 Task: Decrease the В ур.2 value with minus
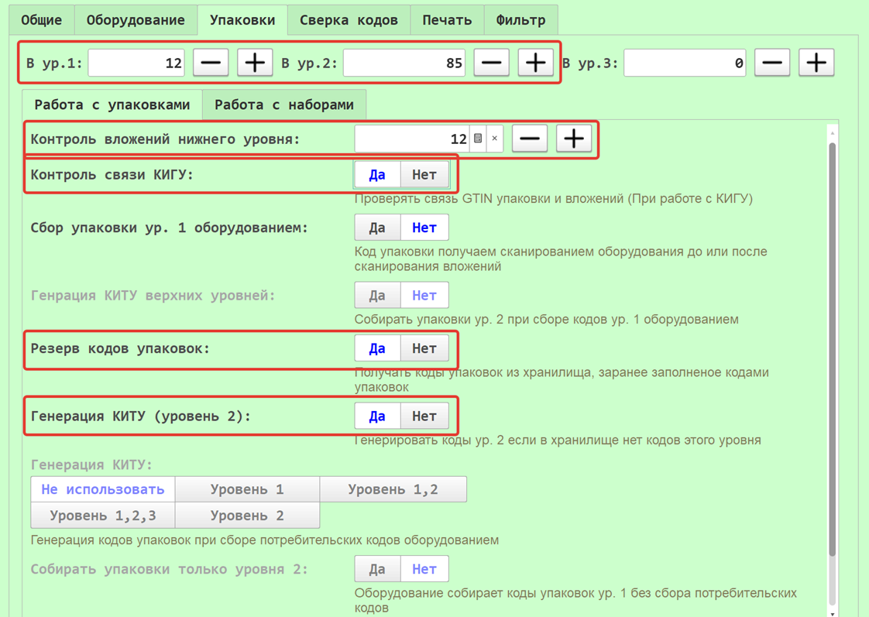tap(492, 63)
